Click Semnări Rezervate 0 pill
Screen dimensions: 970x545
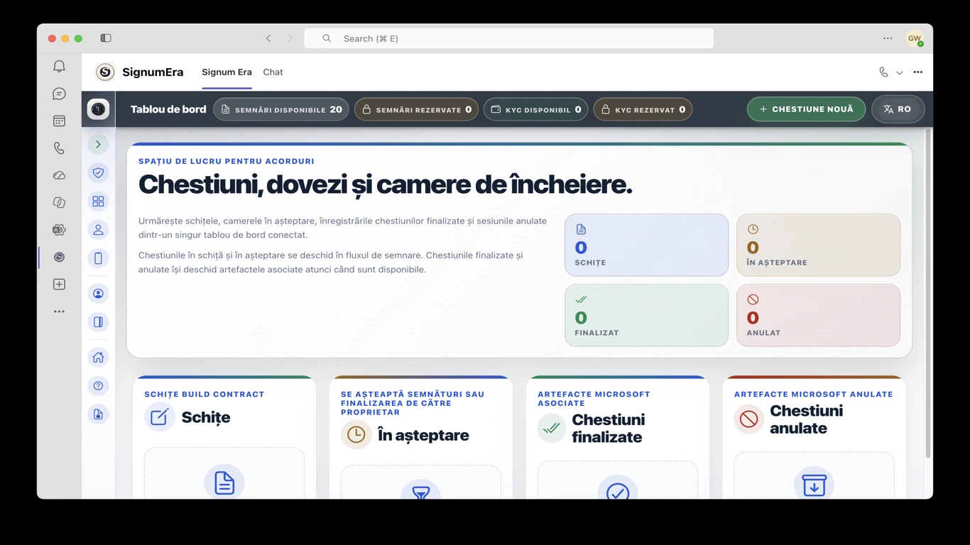[x=416, y=109]
